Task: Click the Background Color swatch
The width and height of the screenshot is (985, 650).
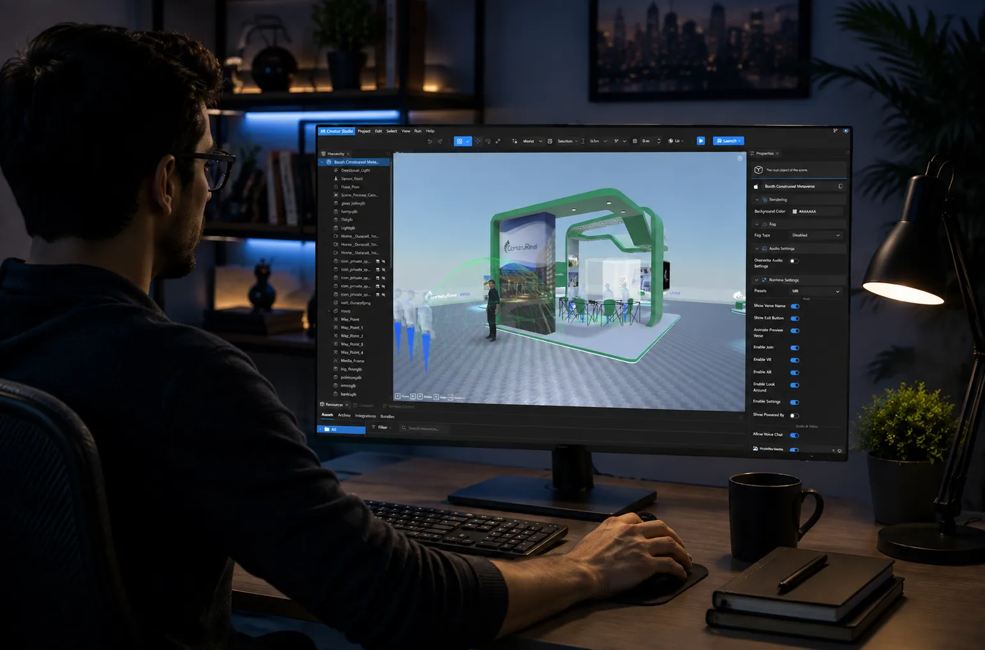Action: click(795, 211)
